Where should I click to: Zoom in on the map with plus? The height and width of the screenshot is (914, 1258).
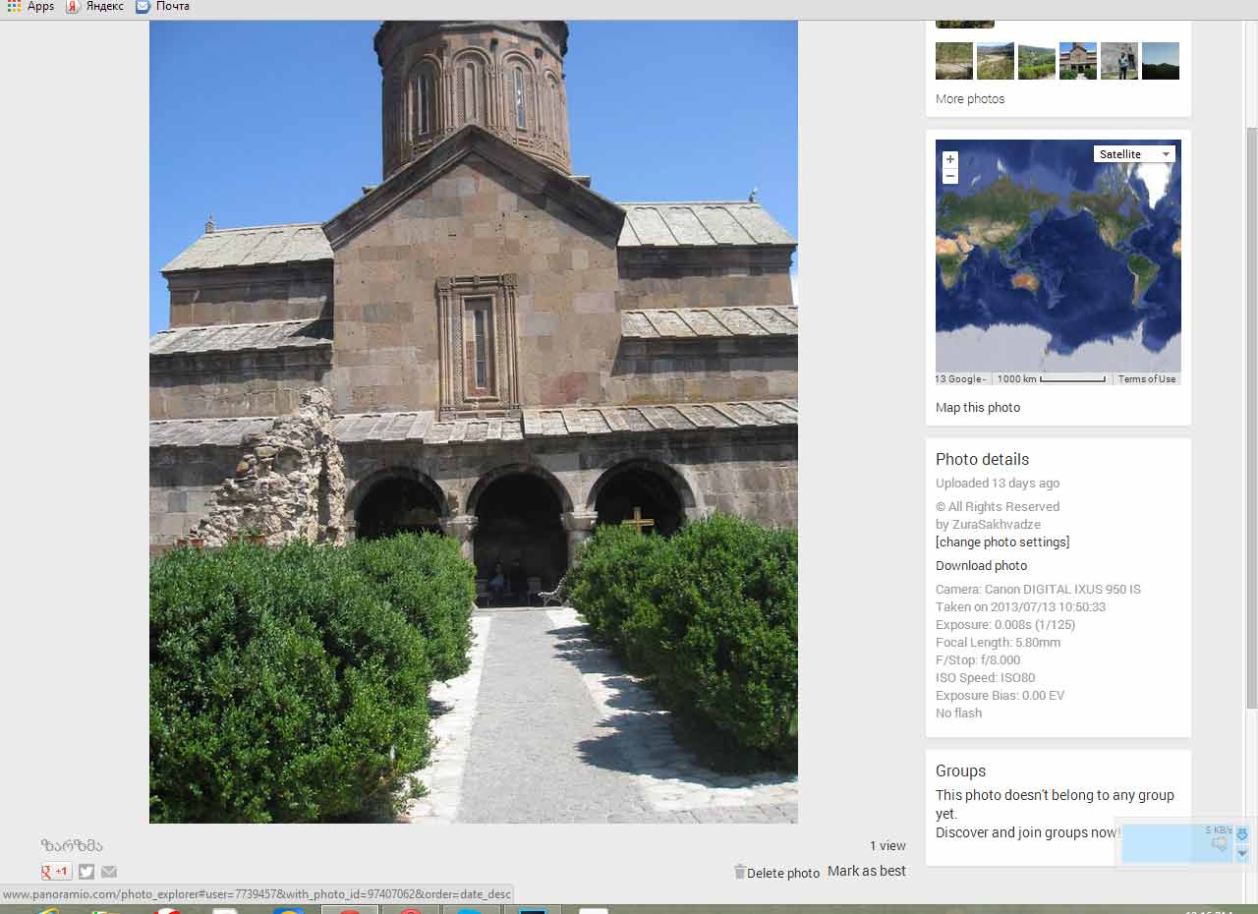(x=949, y=159)
